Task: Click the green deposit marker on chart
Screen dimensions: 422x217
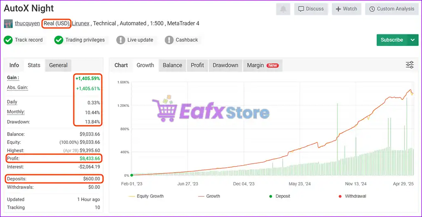Action: point(131,175)
